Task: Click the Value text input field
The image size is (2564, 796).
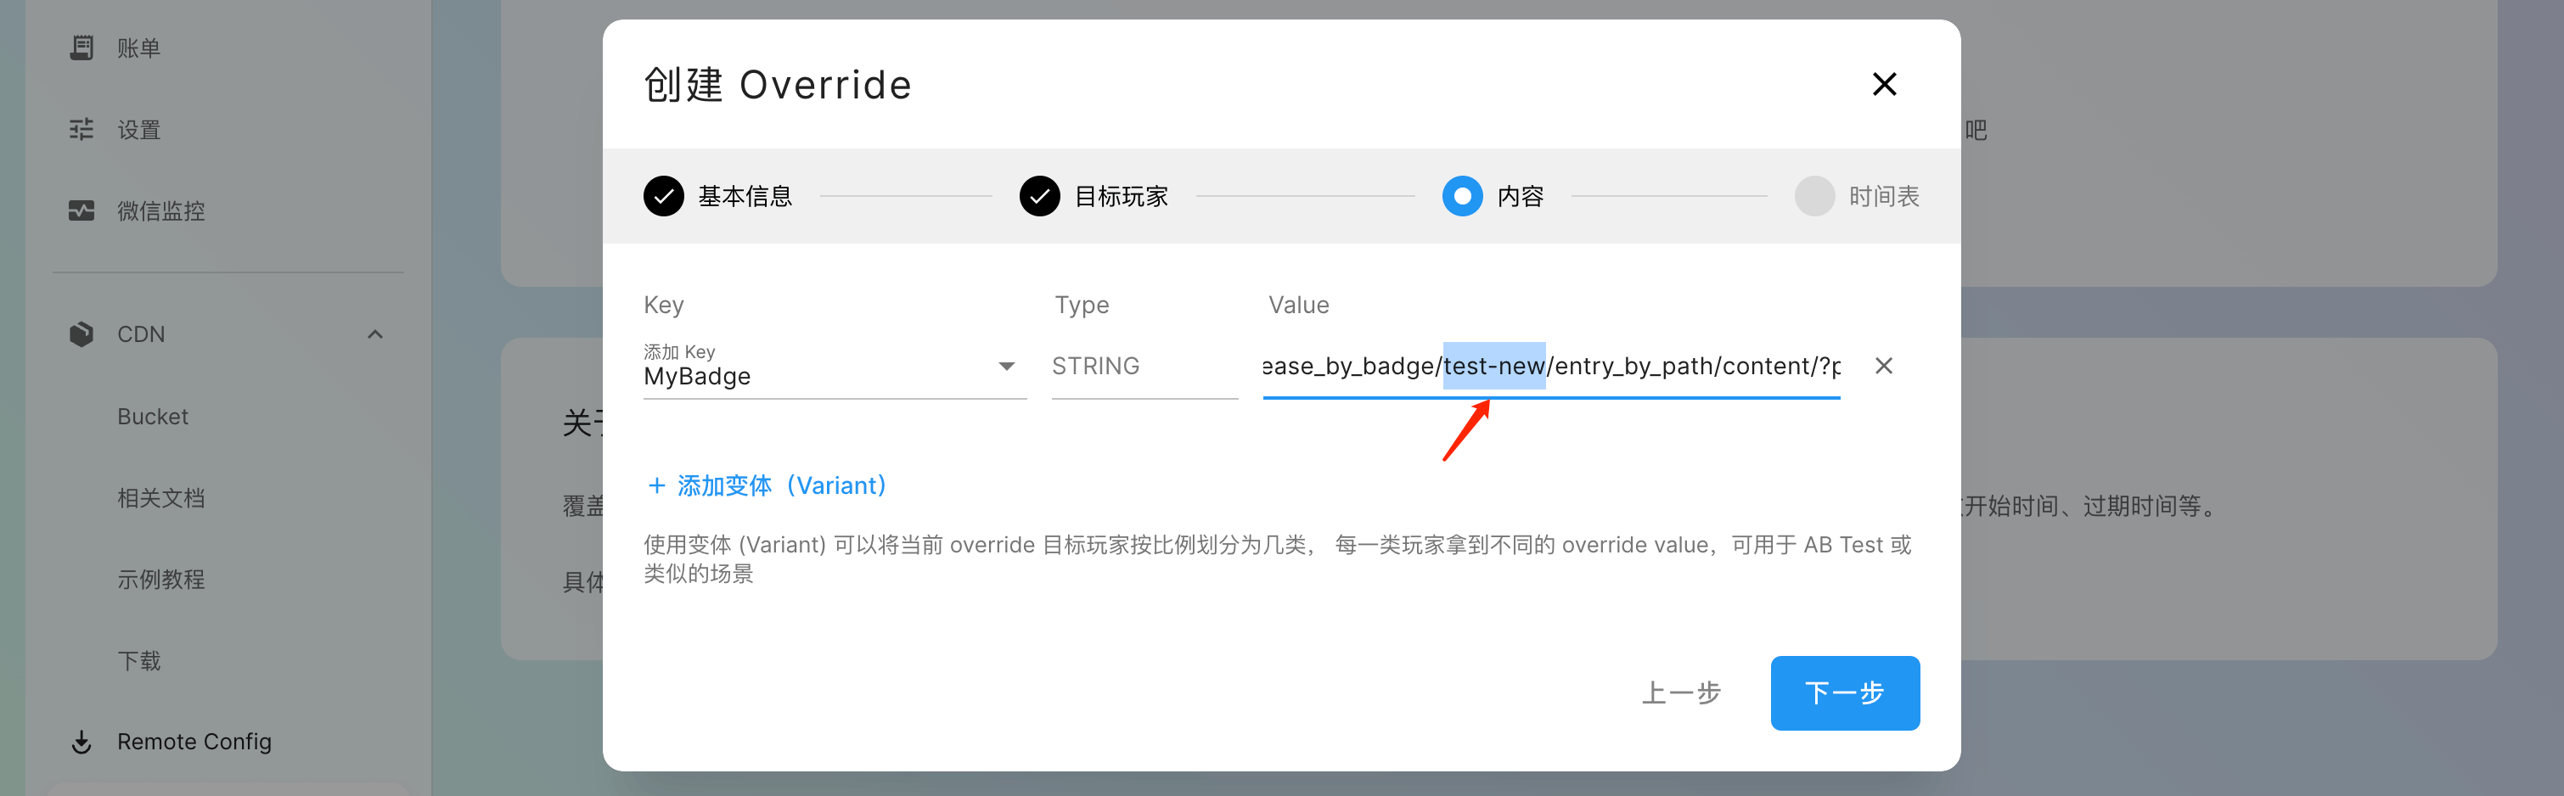Action: click(1549, 367)
